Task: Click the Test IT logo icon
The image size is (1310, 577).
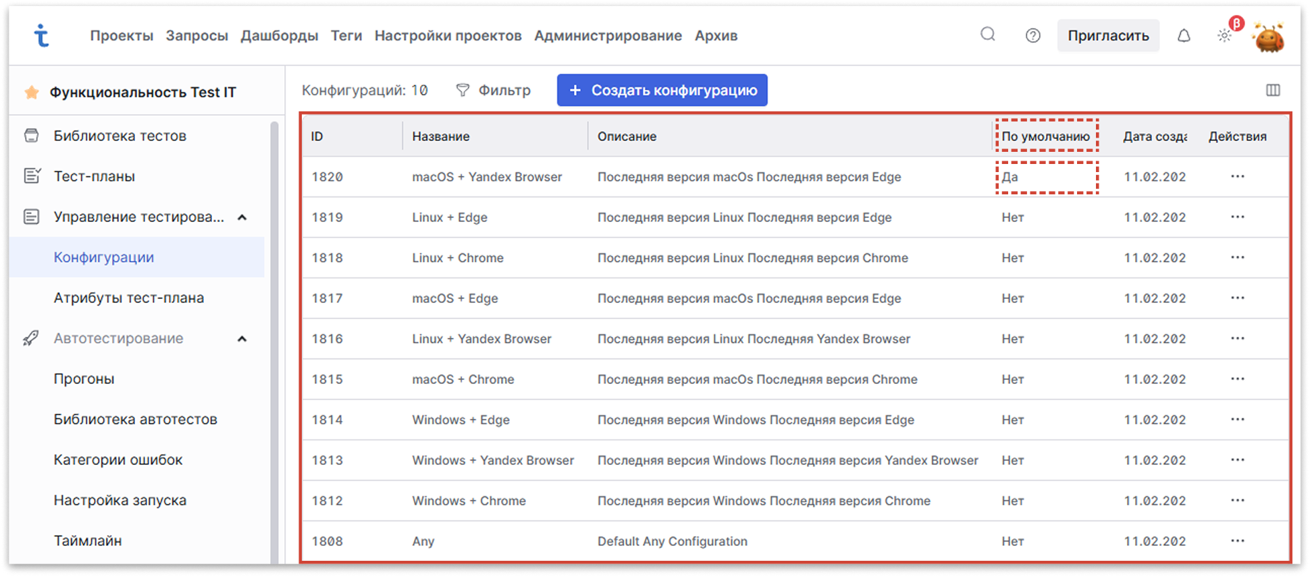Action: [x=41, y=35]
